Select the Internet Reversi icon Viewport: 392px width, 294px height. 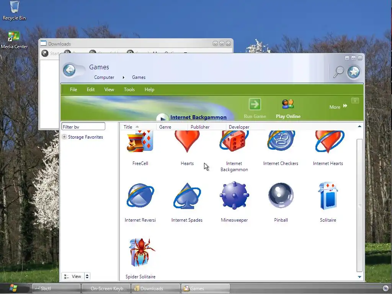(140, 196)
